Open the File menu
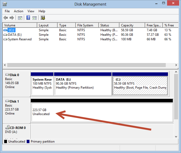 [x=7, y=11]
